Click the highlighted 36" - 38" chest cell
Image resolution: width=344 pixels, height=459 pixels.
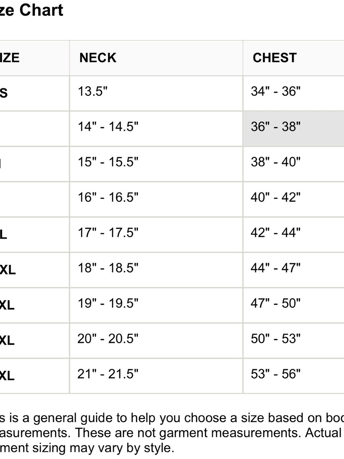(293, 129)
